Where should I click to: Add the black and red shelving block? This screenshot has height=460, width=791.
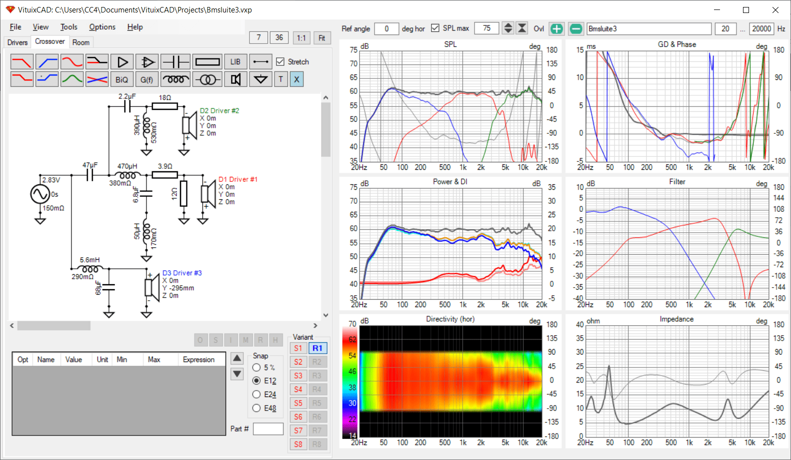(x=97, y=62)
